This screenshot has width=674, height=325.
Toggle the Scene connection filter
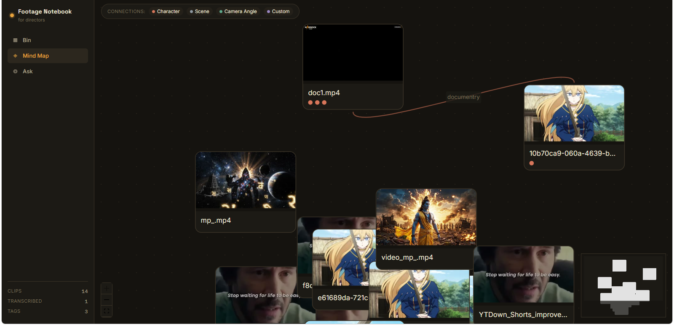point(200,11)
